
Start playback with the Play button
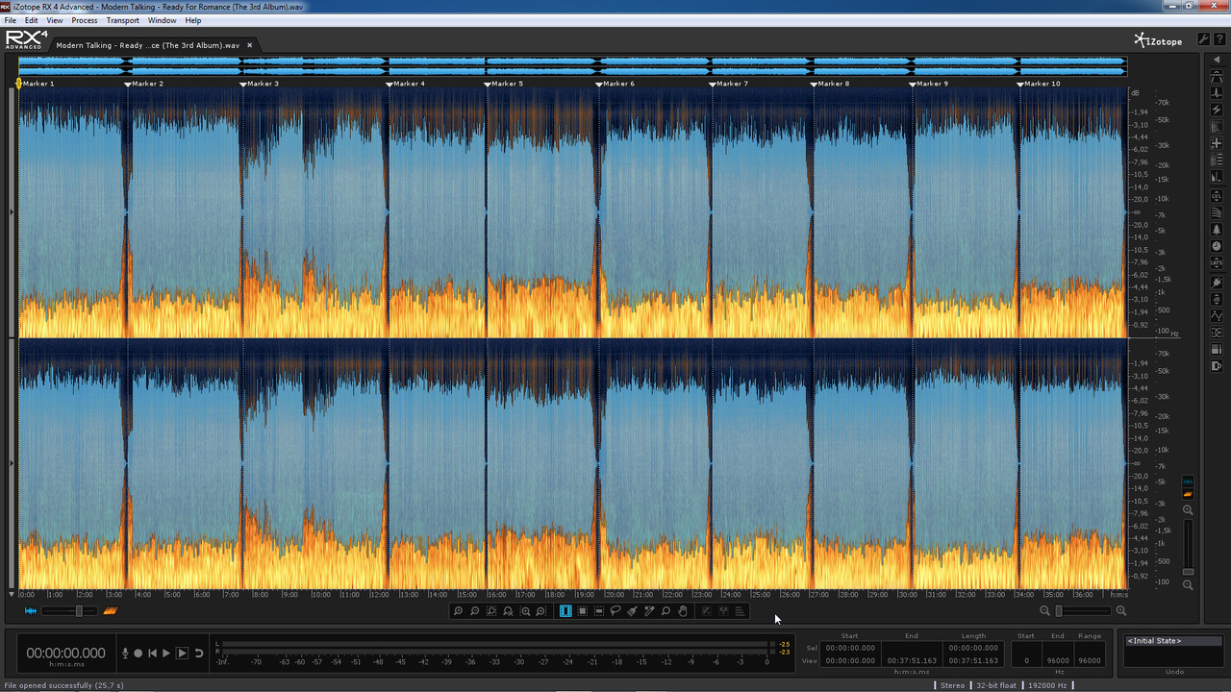(x=166, y=654)
